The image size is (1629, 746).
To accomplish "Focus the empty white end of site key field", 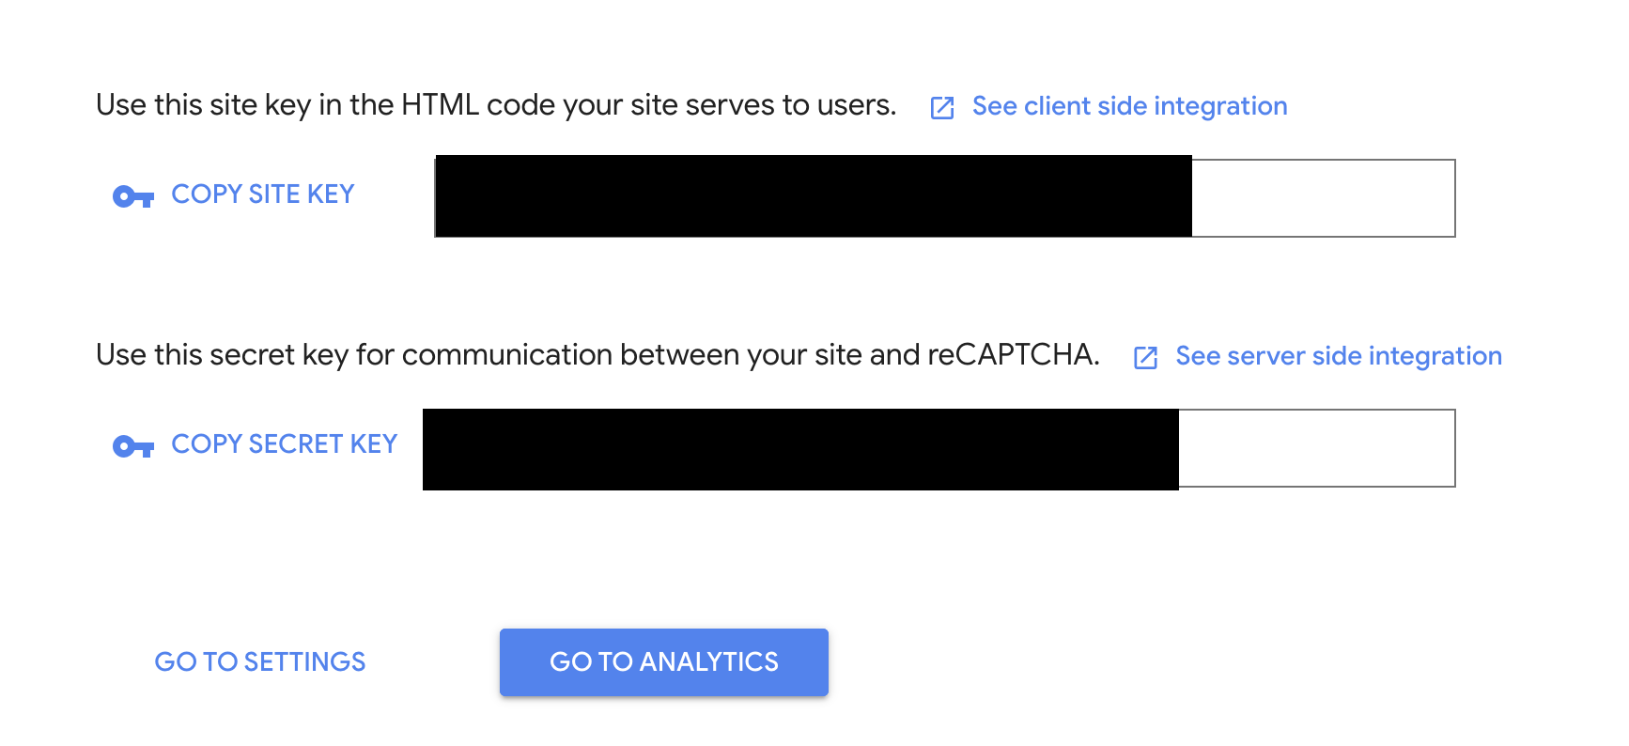I will [x=1323, y=198].
